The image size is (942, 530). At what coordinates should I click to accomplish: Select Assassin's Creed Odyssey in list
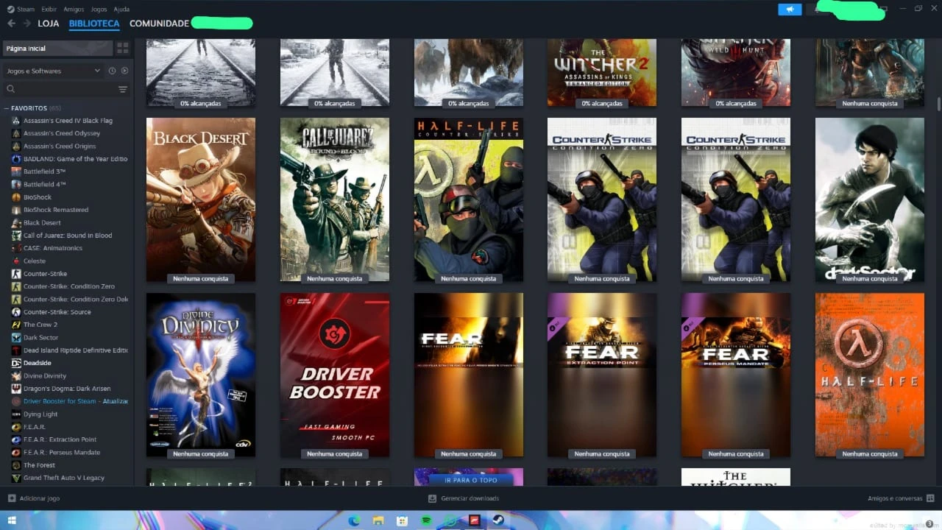[x=62, y=133]
